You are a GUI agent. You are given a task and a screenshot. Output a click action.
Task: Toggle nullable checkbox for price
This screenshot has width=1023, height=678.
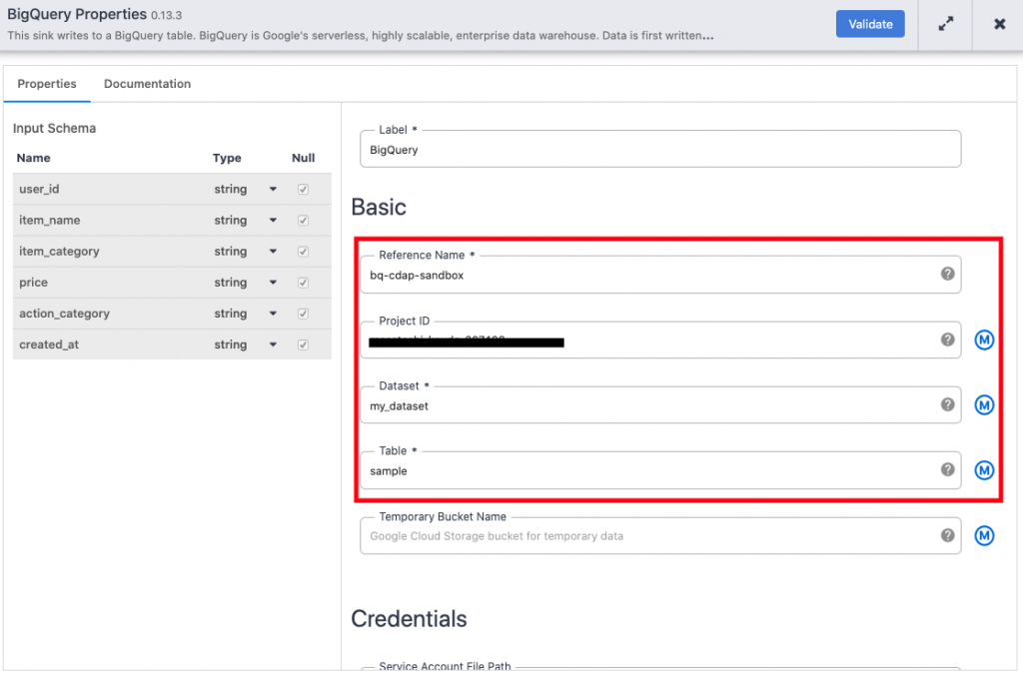[x=303, y=283]
